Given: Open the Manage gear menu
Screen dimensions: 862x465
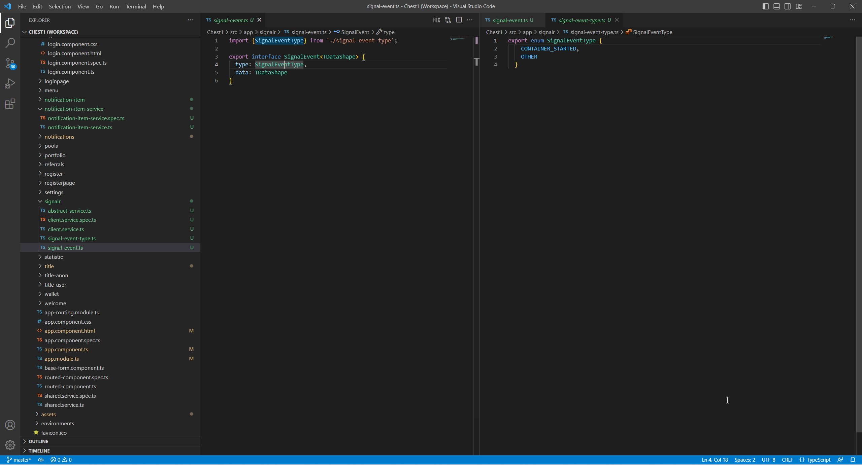Looking at the screenshot, I should (10, 445).
